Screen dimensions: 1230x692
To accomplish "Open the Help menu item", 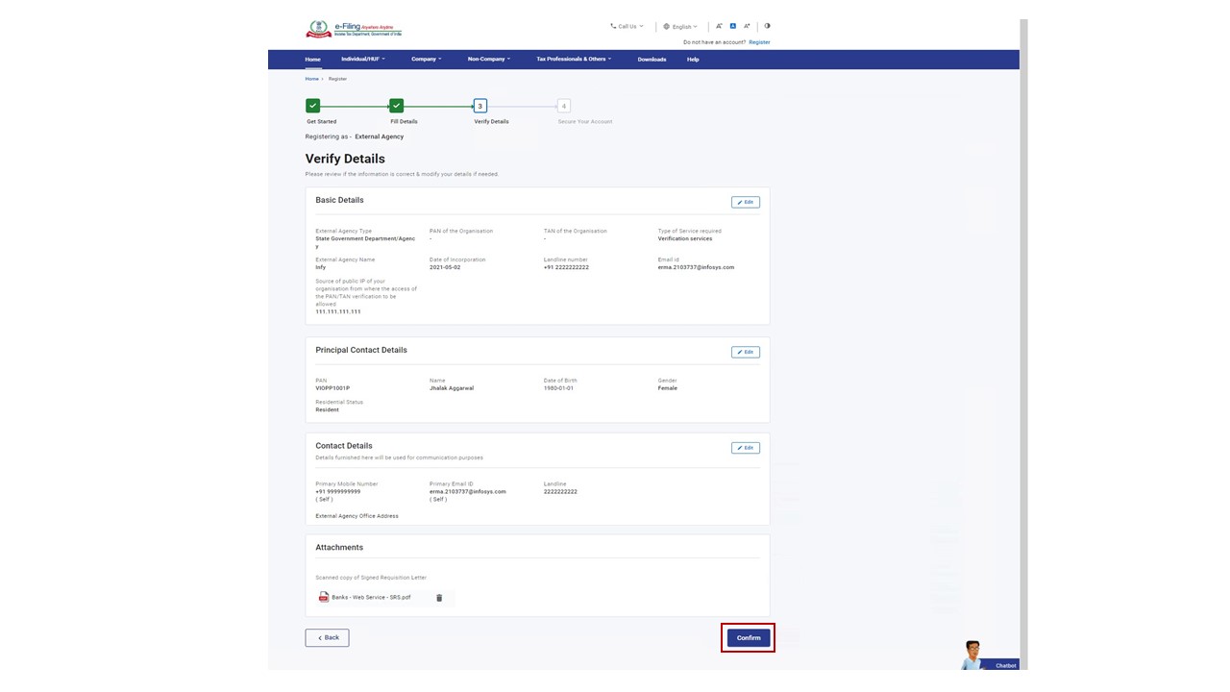I will click(693, 60).
